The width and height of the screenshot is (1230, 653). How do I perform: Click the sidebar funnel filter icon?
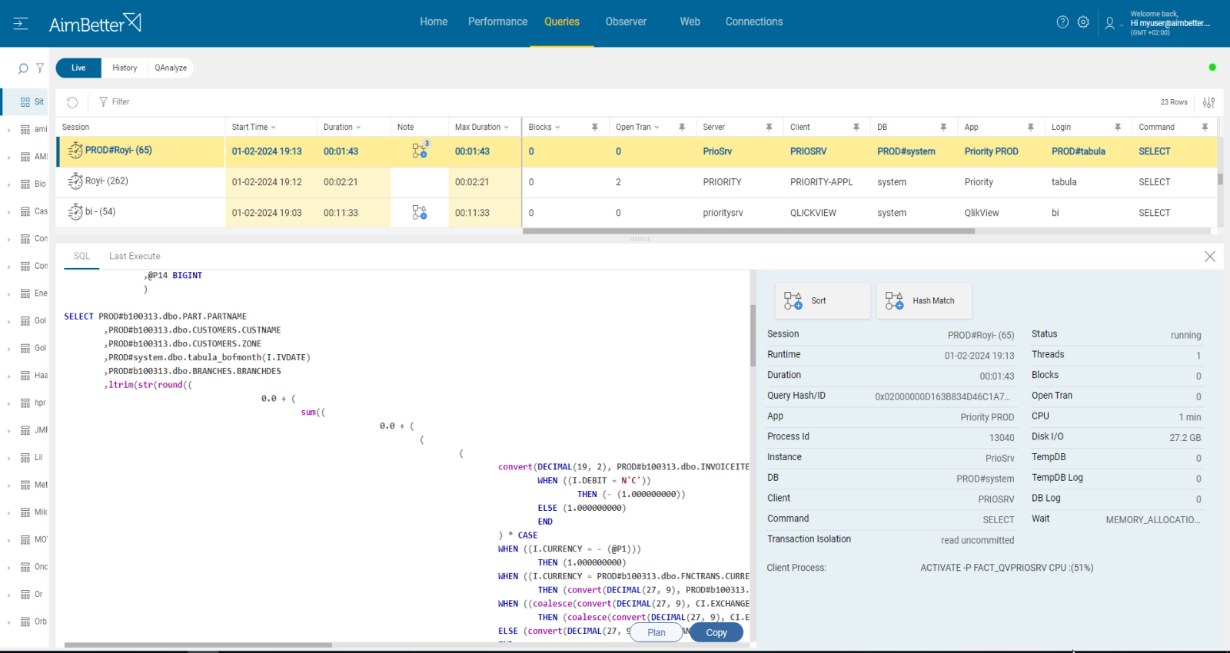pos(40,68)
